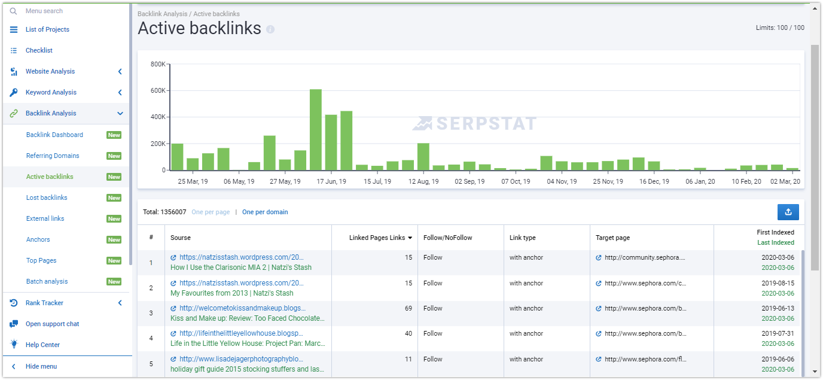
Task: Open Backlink Dashboard menu item
Action: pos(54,135)
